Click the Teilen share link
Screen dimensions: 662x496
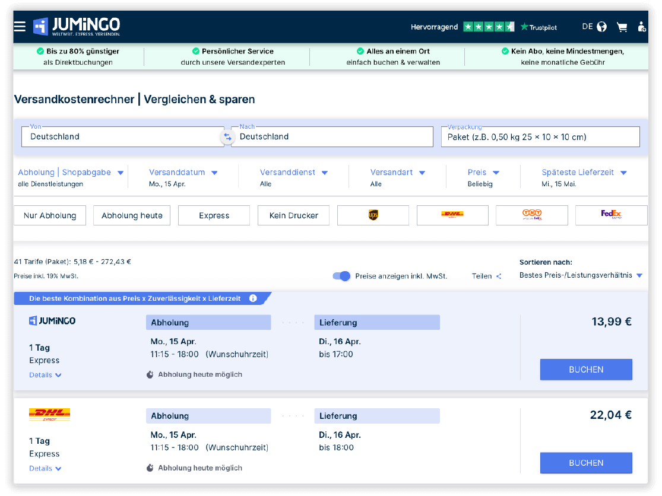coord(486,276)
